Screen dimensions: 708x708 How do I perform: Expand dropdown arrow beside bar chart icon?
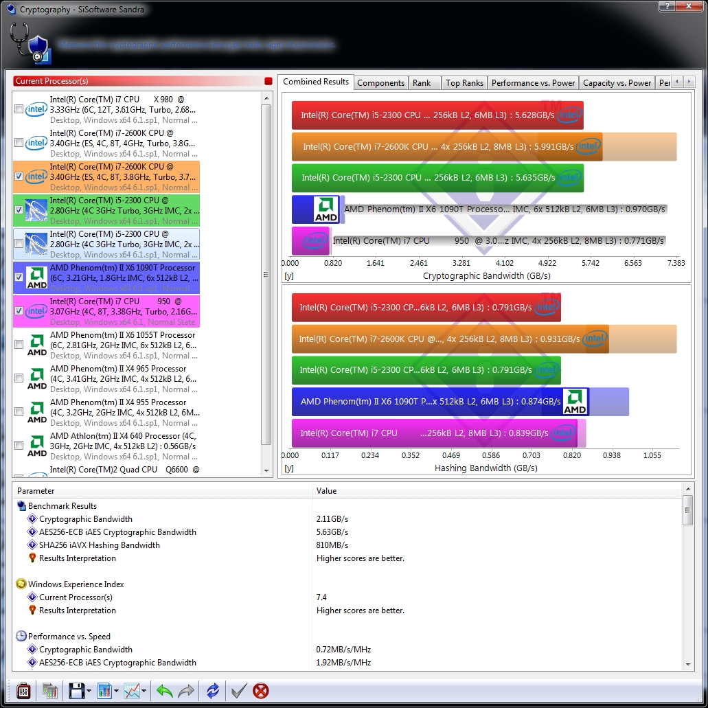coord(117,691)
